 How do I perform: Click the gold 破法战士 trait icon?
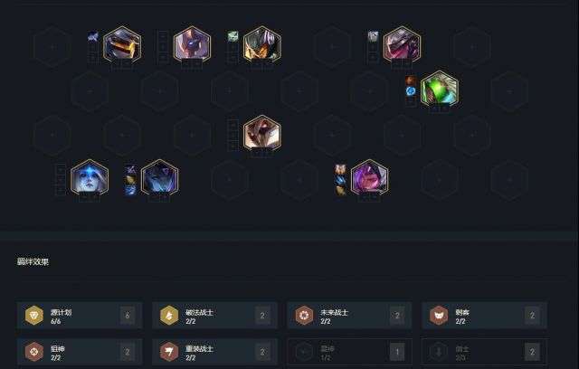tap(169, 316)
